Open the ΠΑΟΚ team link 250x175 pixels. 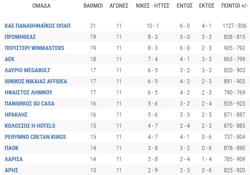(12, 148)
